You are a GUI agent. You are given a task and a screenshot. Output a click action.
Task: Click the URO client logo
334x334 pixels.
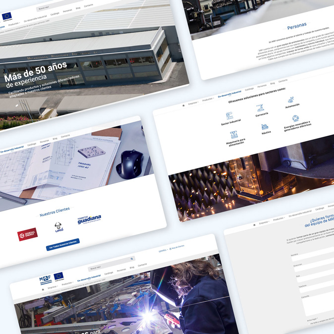tap(58, 227)
